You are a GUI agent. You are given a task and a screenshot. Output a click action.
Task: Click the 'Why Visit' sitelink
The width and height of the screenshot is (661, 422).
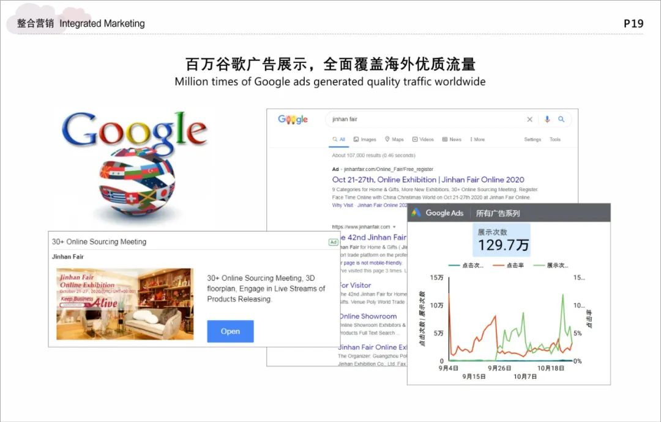(x=342, y=205)
